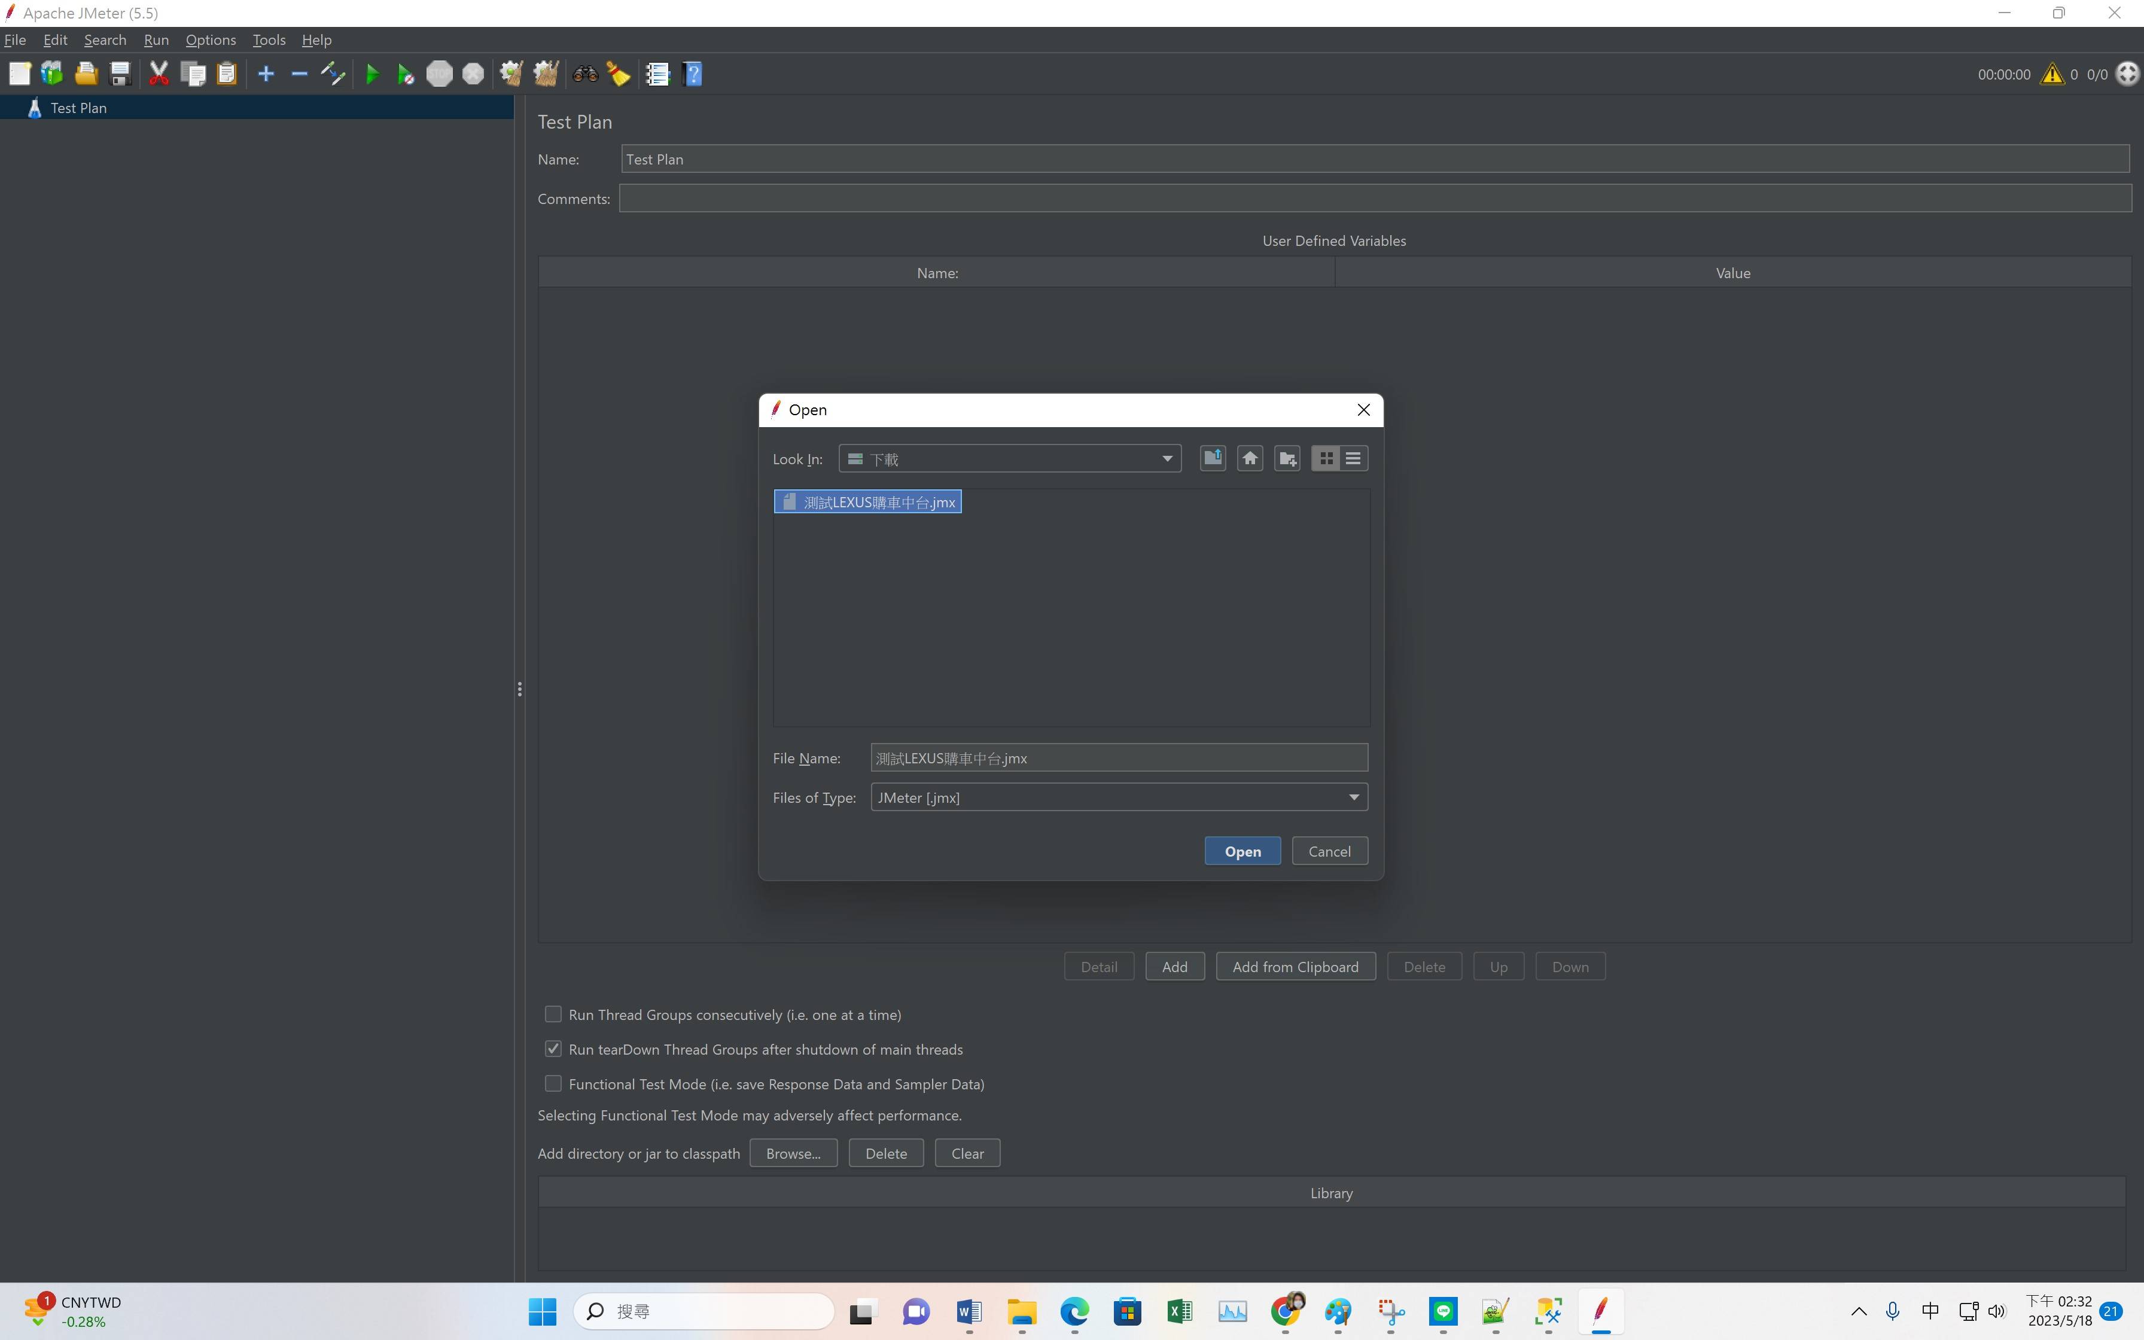Click the File Name input field
The width and height of the screenshot is (2144, 1340).
coord(1119,758)
